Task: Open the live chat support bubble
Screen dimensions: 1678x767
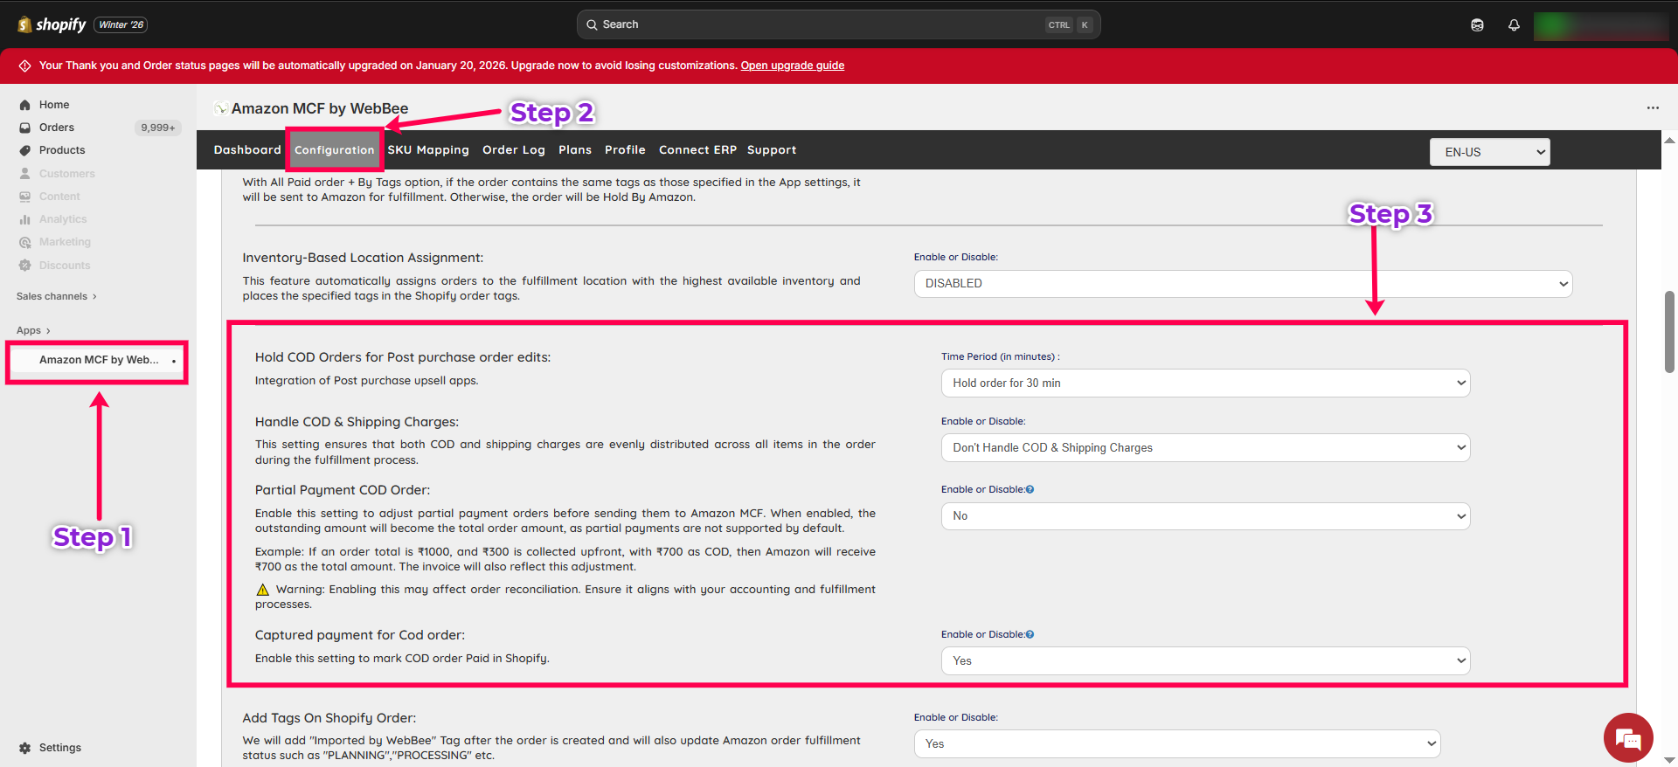Action: (1627, 739)
